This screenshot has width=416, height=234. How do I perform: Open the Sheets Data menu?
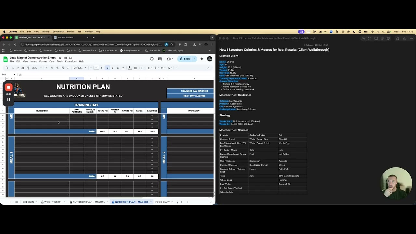click(52, 61)
